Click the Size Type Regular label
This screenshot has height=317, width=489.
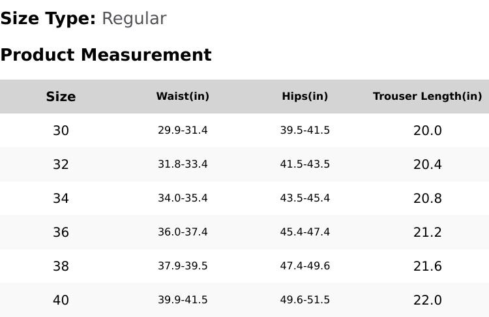point(83,19)
